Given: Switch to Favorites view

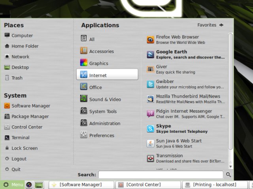Looking at the screenshot, I should coord(210,25).
